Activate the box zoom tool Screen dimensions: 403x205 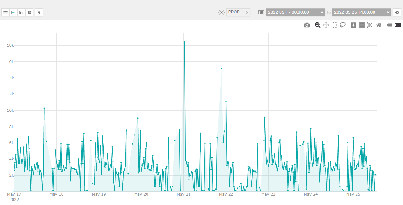coord(317,25)
